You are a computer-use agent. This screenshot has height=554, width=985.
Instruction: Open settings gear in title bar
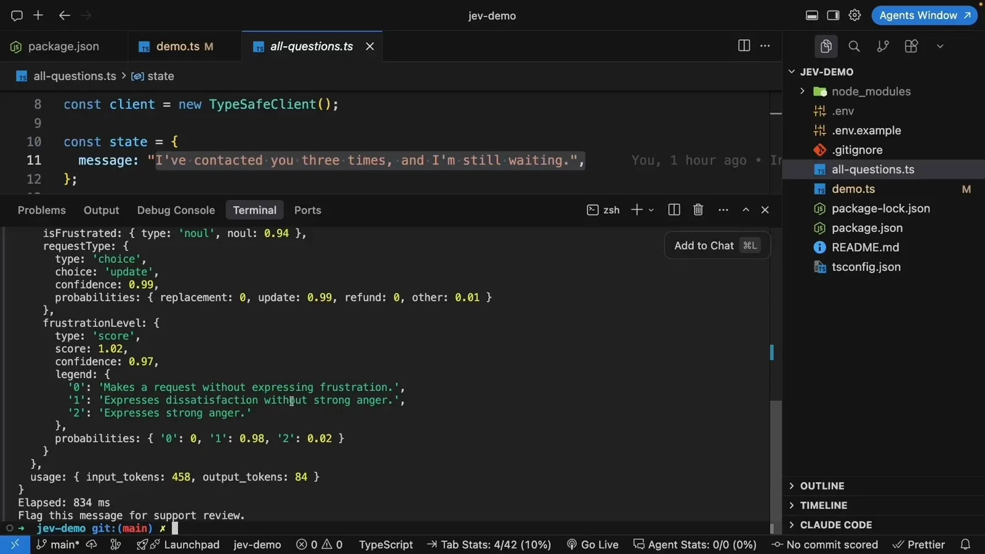[x=854, y=15]
